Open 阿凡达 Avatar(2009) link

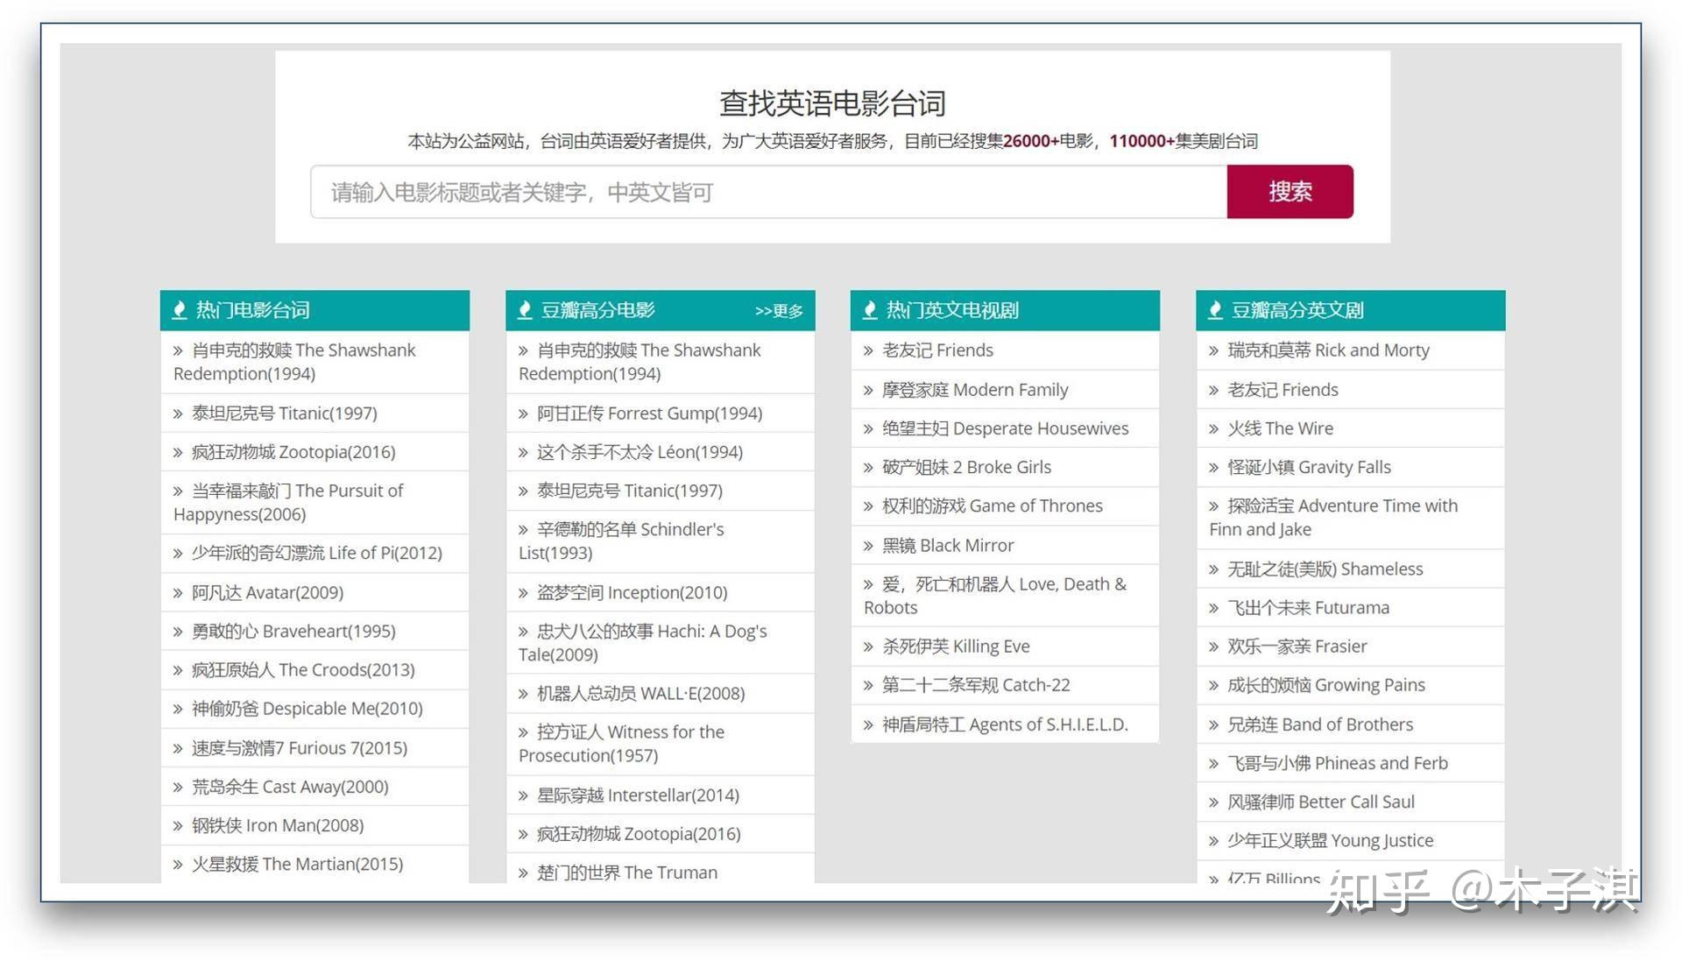(267, 592)
